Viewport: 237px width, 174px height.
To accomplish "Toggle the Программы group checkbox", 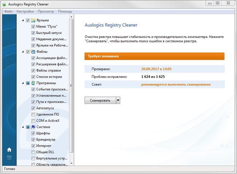I will coord(28,83).
